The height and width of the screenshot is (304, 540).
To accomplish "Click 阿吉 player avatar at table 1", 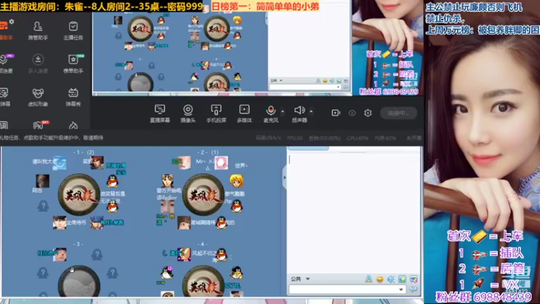I will pyautogui.click(x=43, y=180).
